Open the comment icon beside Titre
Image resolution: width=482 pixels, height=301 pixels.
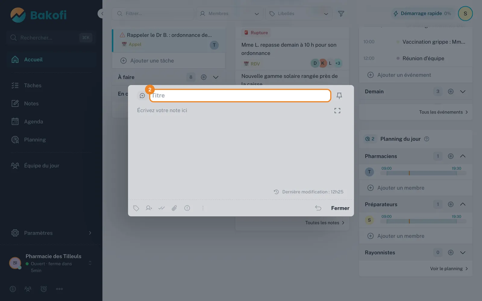[x=142, y=96]
